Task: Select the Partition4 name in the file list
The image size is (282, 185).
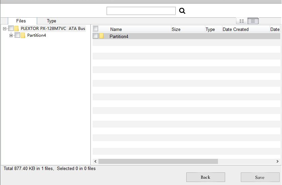Action: click(x=119, y=36)
